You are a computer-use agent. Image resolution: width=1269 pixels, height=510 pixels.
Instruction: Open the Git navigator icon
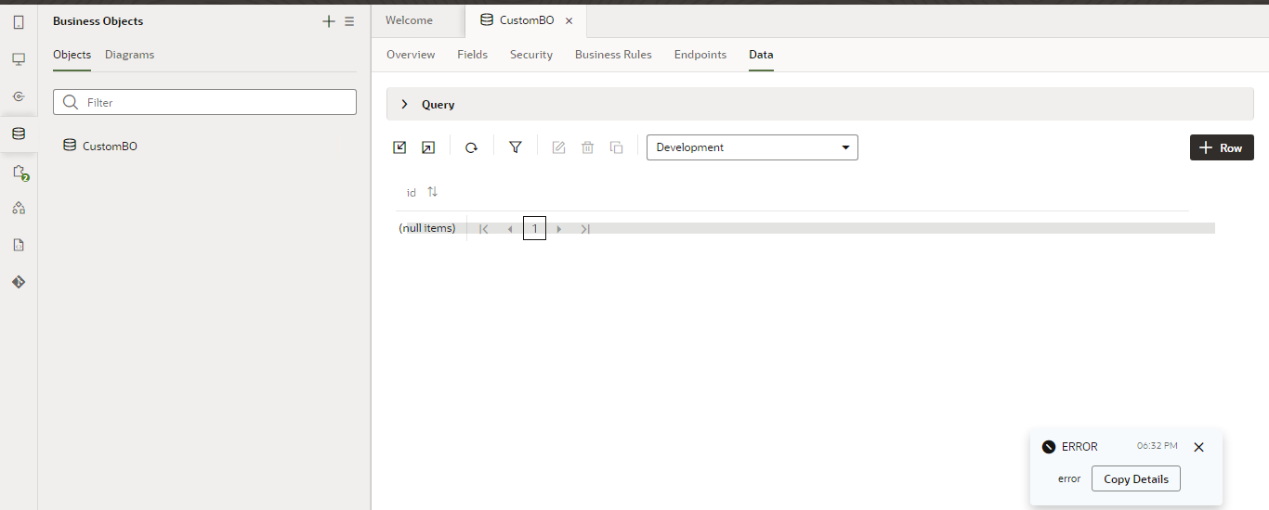[x=19, y=282]
